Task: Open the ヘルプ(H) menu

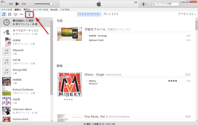Action: (65, 10)
